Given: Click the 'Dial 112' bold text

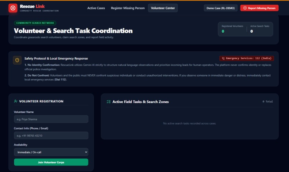Looking at the screenshot, I should pyautogui.click(x=60, y=80).
